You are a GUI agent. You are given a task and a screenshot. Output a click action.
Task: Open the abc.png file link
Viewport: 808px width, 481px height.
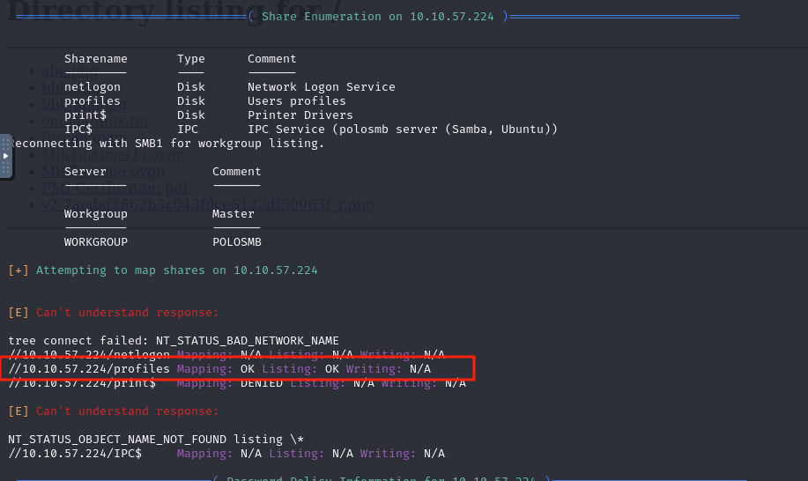pyautogui.click(x=53, y=71)
